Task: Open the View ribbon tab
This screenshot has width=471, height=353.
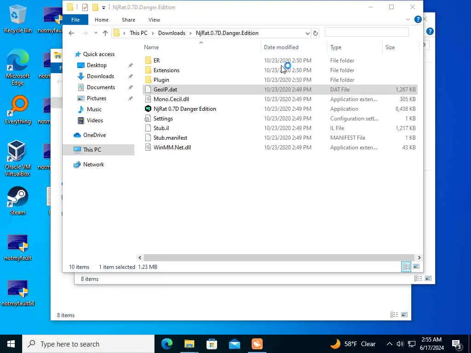Action: pyautogui.click(x=154, y=19)
